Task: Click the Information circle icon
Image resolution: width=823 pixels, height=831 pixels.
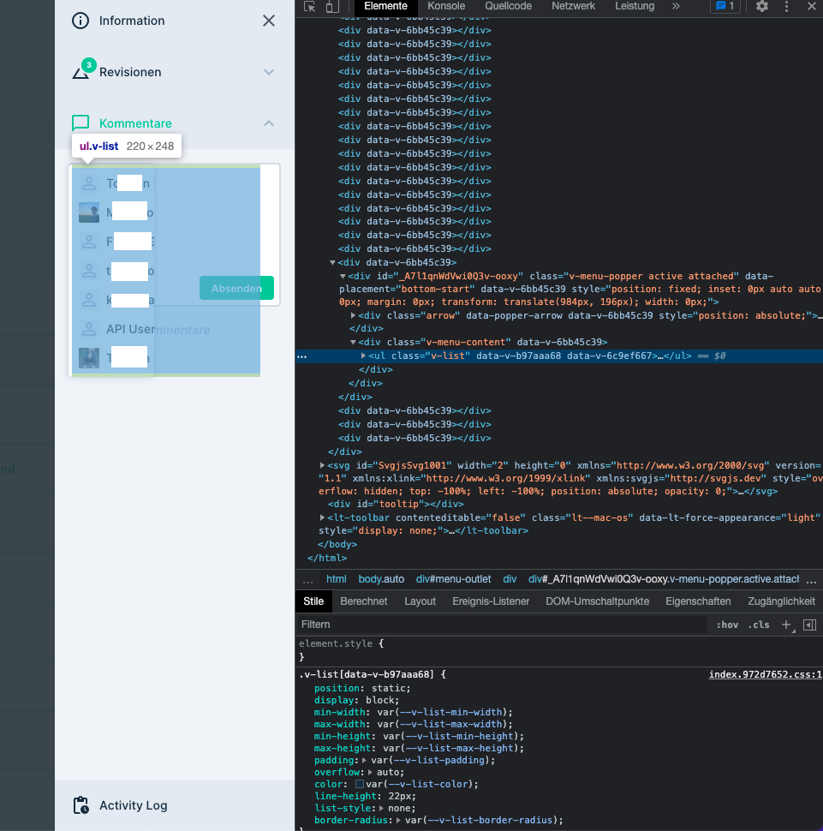Action: click(81, 21)
